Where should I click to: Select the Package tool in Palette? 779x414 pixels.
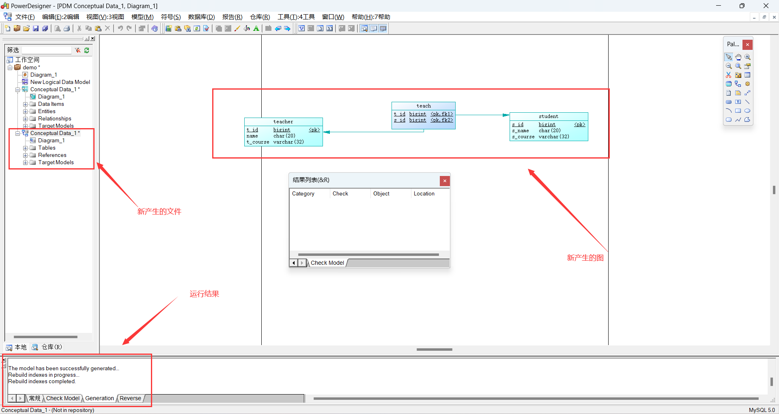tap(738, 75)
